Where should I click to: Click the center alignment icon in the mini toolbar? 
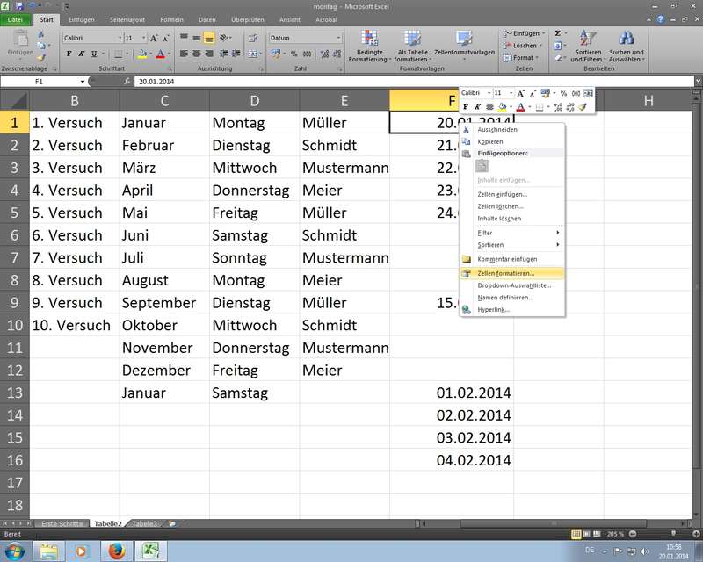[489, 106]
